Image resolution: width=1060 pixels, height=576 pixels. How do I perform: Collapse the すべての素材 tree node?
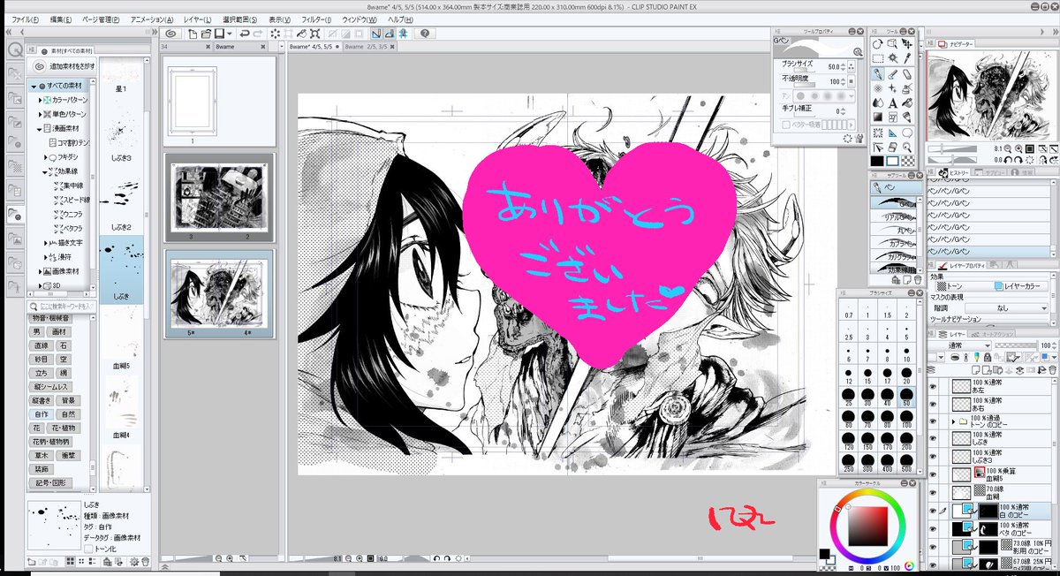pos(34,86)
